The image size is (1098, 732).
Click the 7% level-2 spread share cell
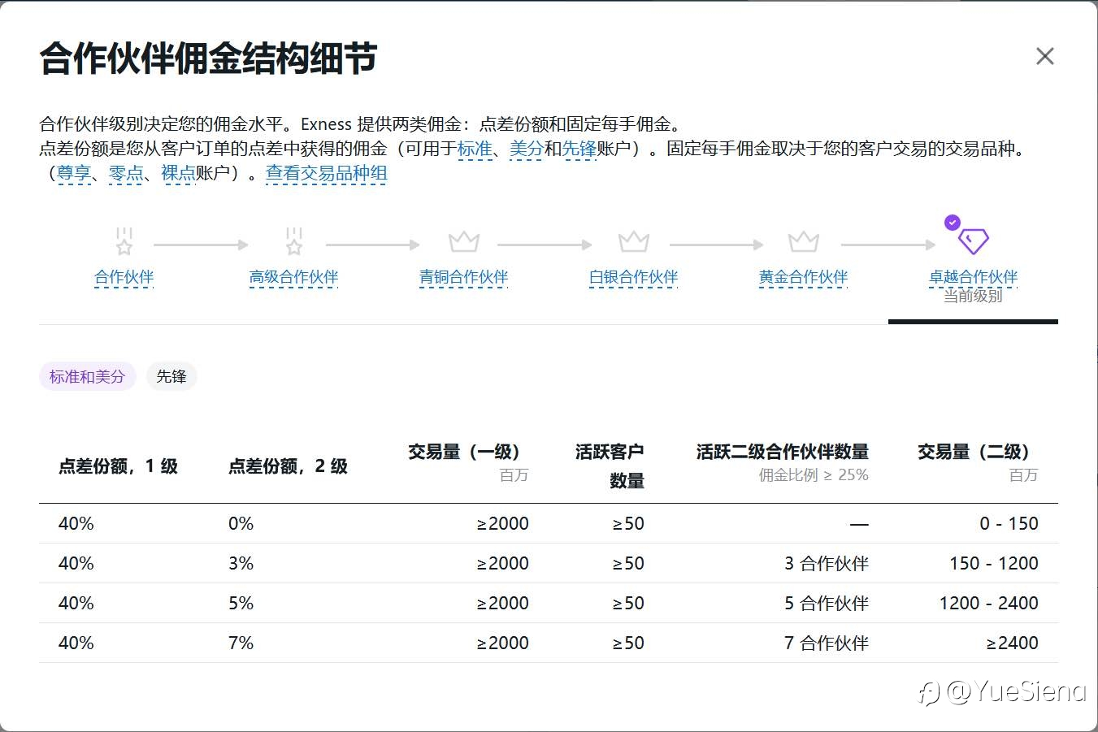click(x=241, y=643)
